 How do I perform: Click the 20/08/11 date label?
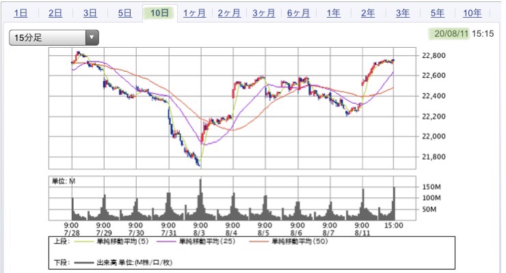pos(451,33)
